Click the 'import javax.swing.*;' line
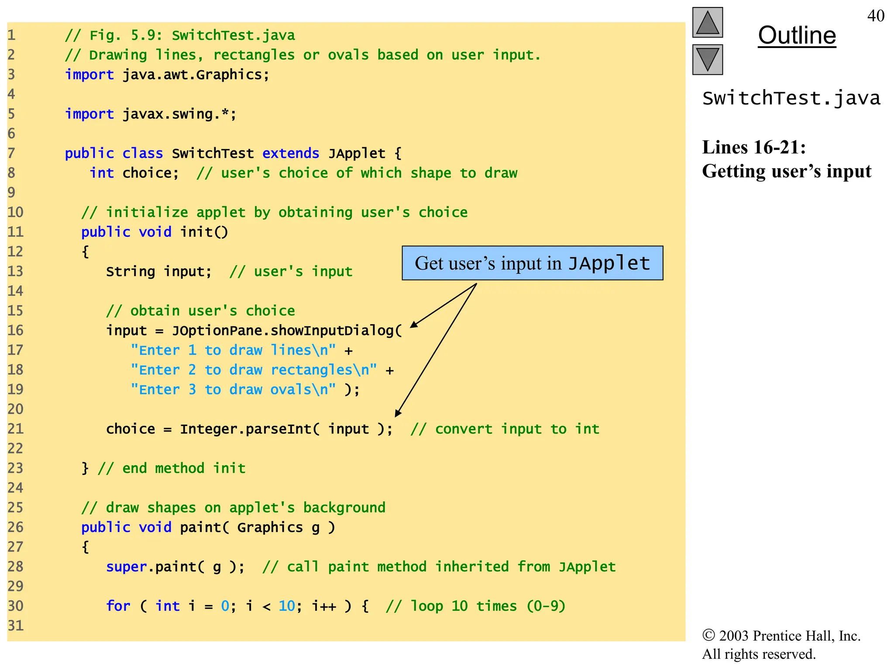The width and height of the screenshot is (894, 671). tap(151, 114)
